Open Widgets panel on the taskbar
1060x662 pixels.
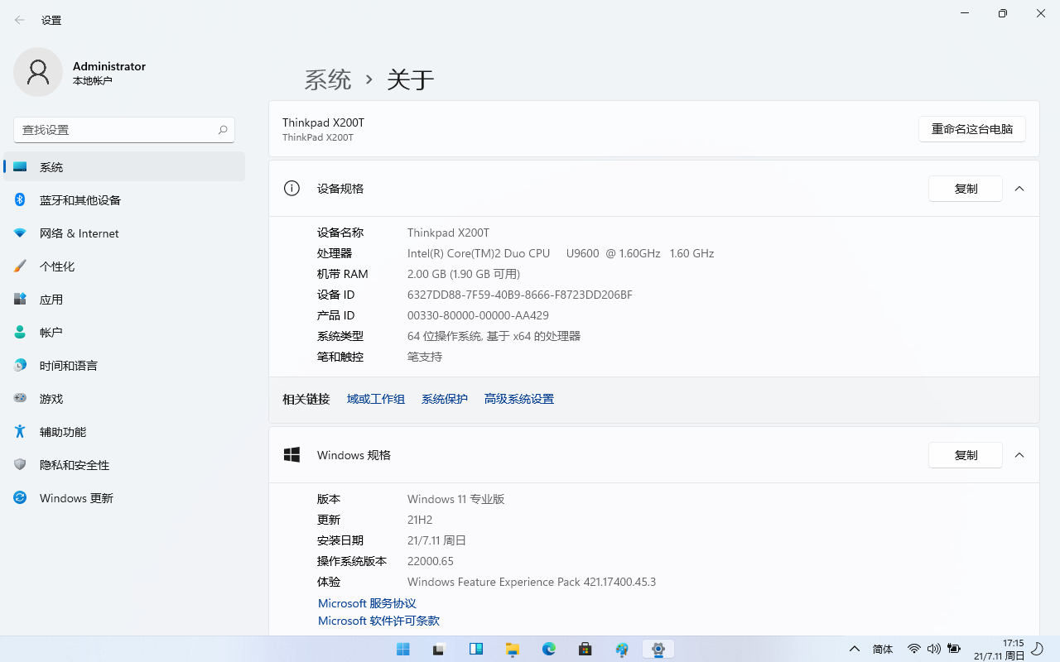pos(476,650)
